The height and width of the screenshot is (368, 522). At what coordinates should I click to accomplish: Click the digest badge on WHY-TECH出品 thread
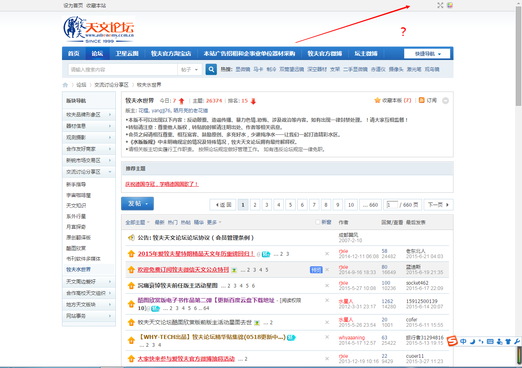click(x=291, y=337)
